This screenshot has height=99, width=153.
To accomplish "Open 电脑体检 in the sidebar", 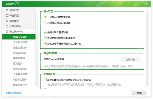I will (18, 21).
